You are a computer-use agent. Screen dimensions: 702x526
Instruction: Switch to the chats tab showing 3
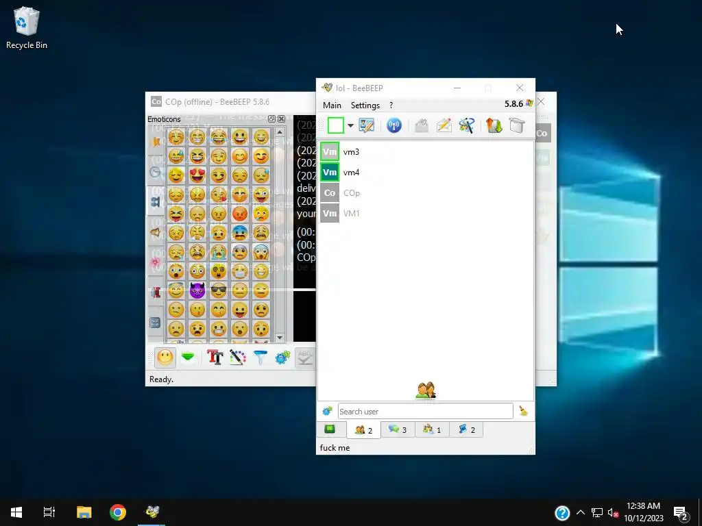398,430
